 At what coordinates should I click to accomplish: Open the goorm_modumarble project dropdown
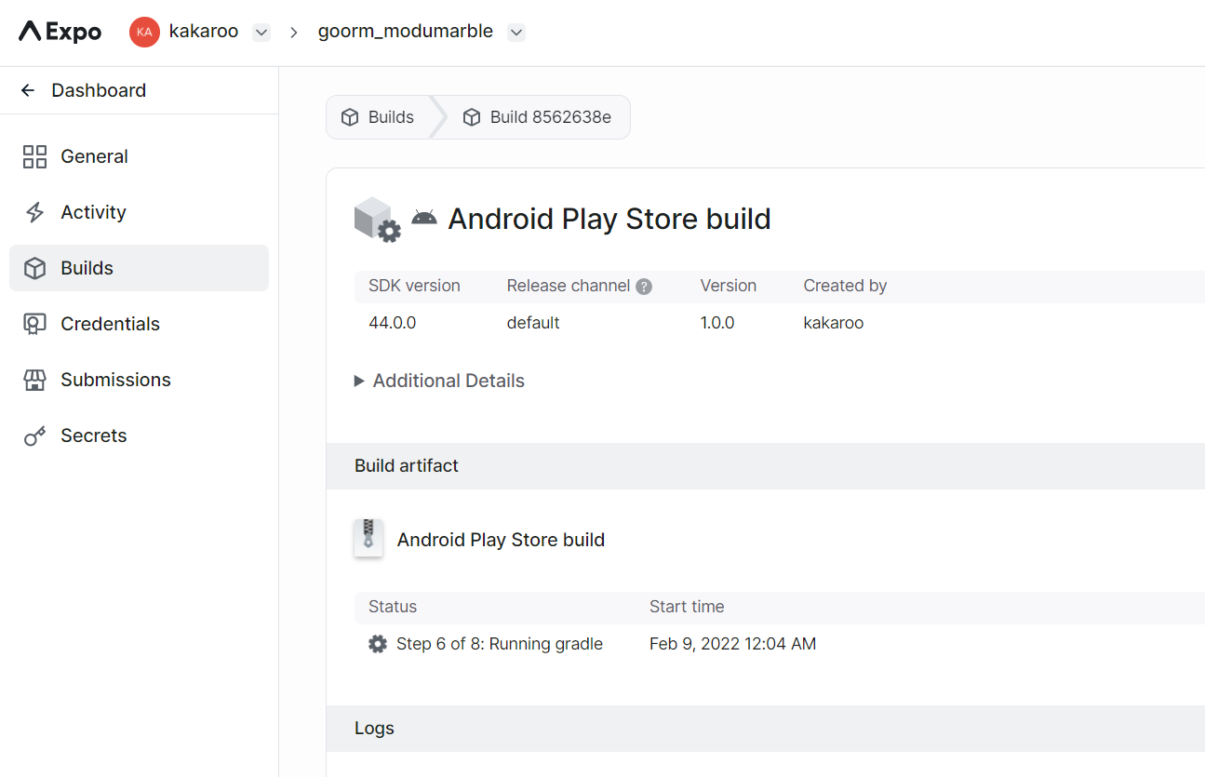click(x=516, y=33)
